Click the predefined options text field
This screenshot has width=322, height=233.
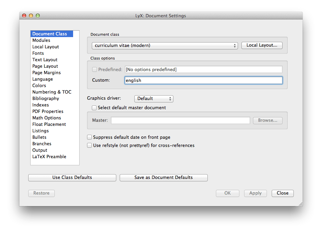pyautogui.click(x=204, y=69)
